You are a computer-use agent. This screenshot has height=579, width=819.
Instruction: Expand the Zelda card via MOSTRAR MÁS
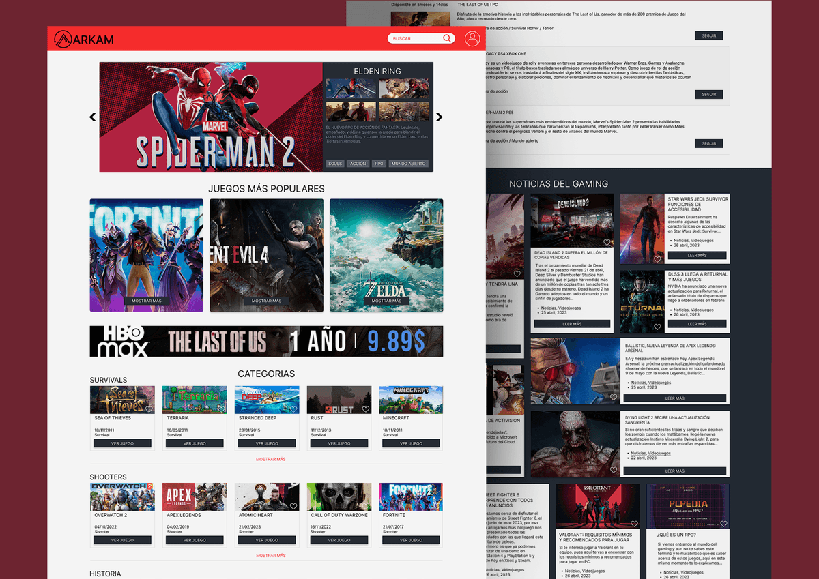[386, 300]
